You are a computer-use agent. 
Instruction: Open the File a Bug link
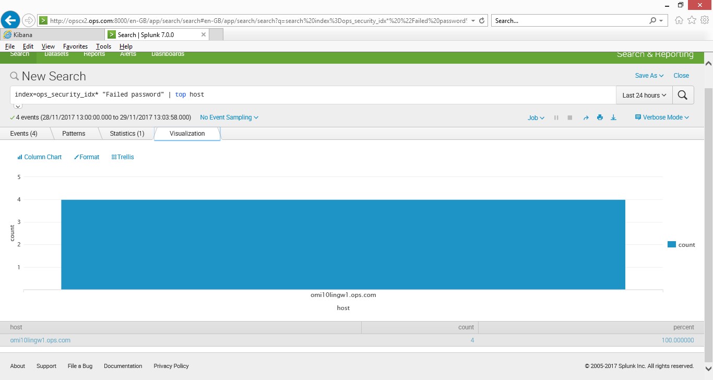coord(80,366)
